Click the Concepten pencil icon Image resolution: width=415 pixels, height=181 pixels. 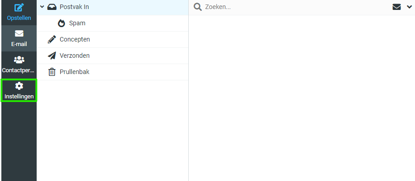point(52,40)
